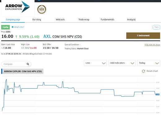Open the Line chart type dropdown
The width and height of the screenshot is (161, 115).
click(95, 63)
